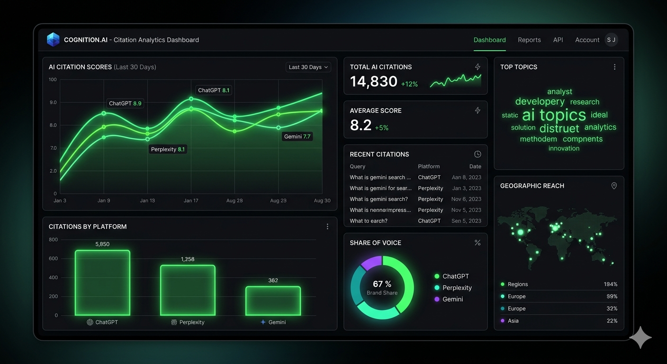Open citation 'What to earch?' row
The width and height of the screenshot is (667, 364).
click(x=415, y=221)
